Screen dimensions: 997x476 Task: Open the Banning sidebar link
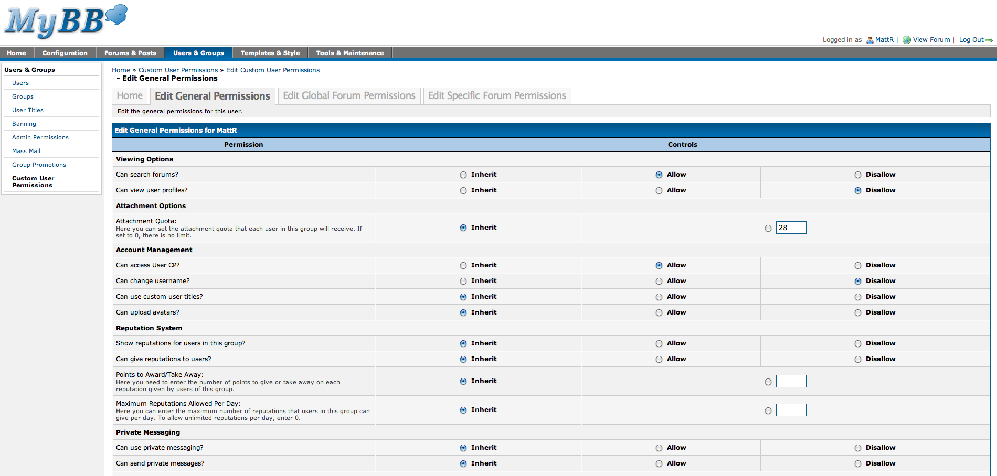pos(24,124)
